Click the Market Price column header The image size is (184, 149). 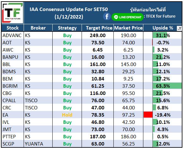[x=128, y=28]
